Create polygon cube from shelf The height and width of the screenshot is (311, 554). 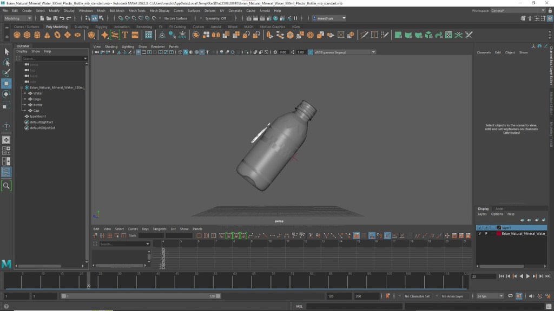click(27, 35)
